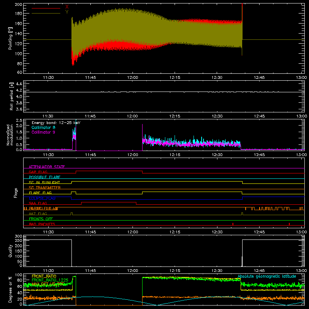Click the magenta Collimator 9 legend entry

(43, 132)
